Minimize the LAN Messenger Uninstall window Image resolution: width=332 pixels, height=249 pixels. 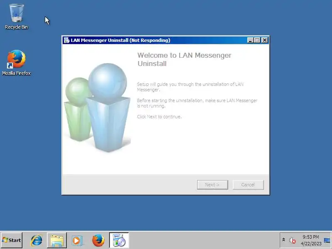(x=250, y=40)
